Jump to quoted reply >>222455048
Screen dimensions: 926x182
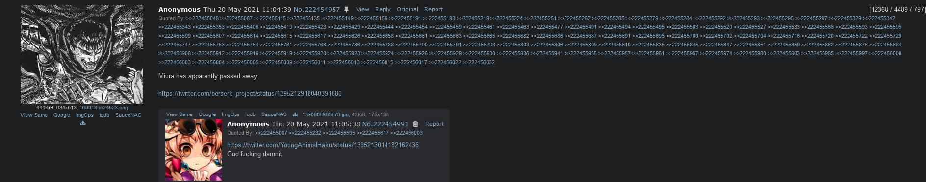point(203,19)
